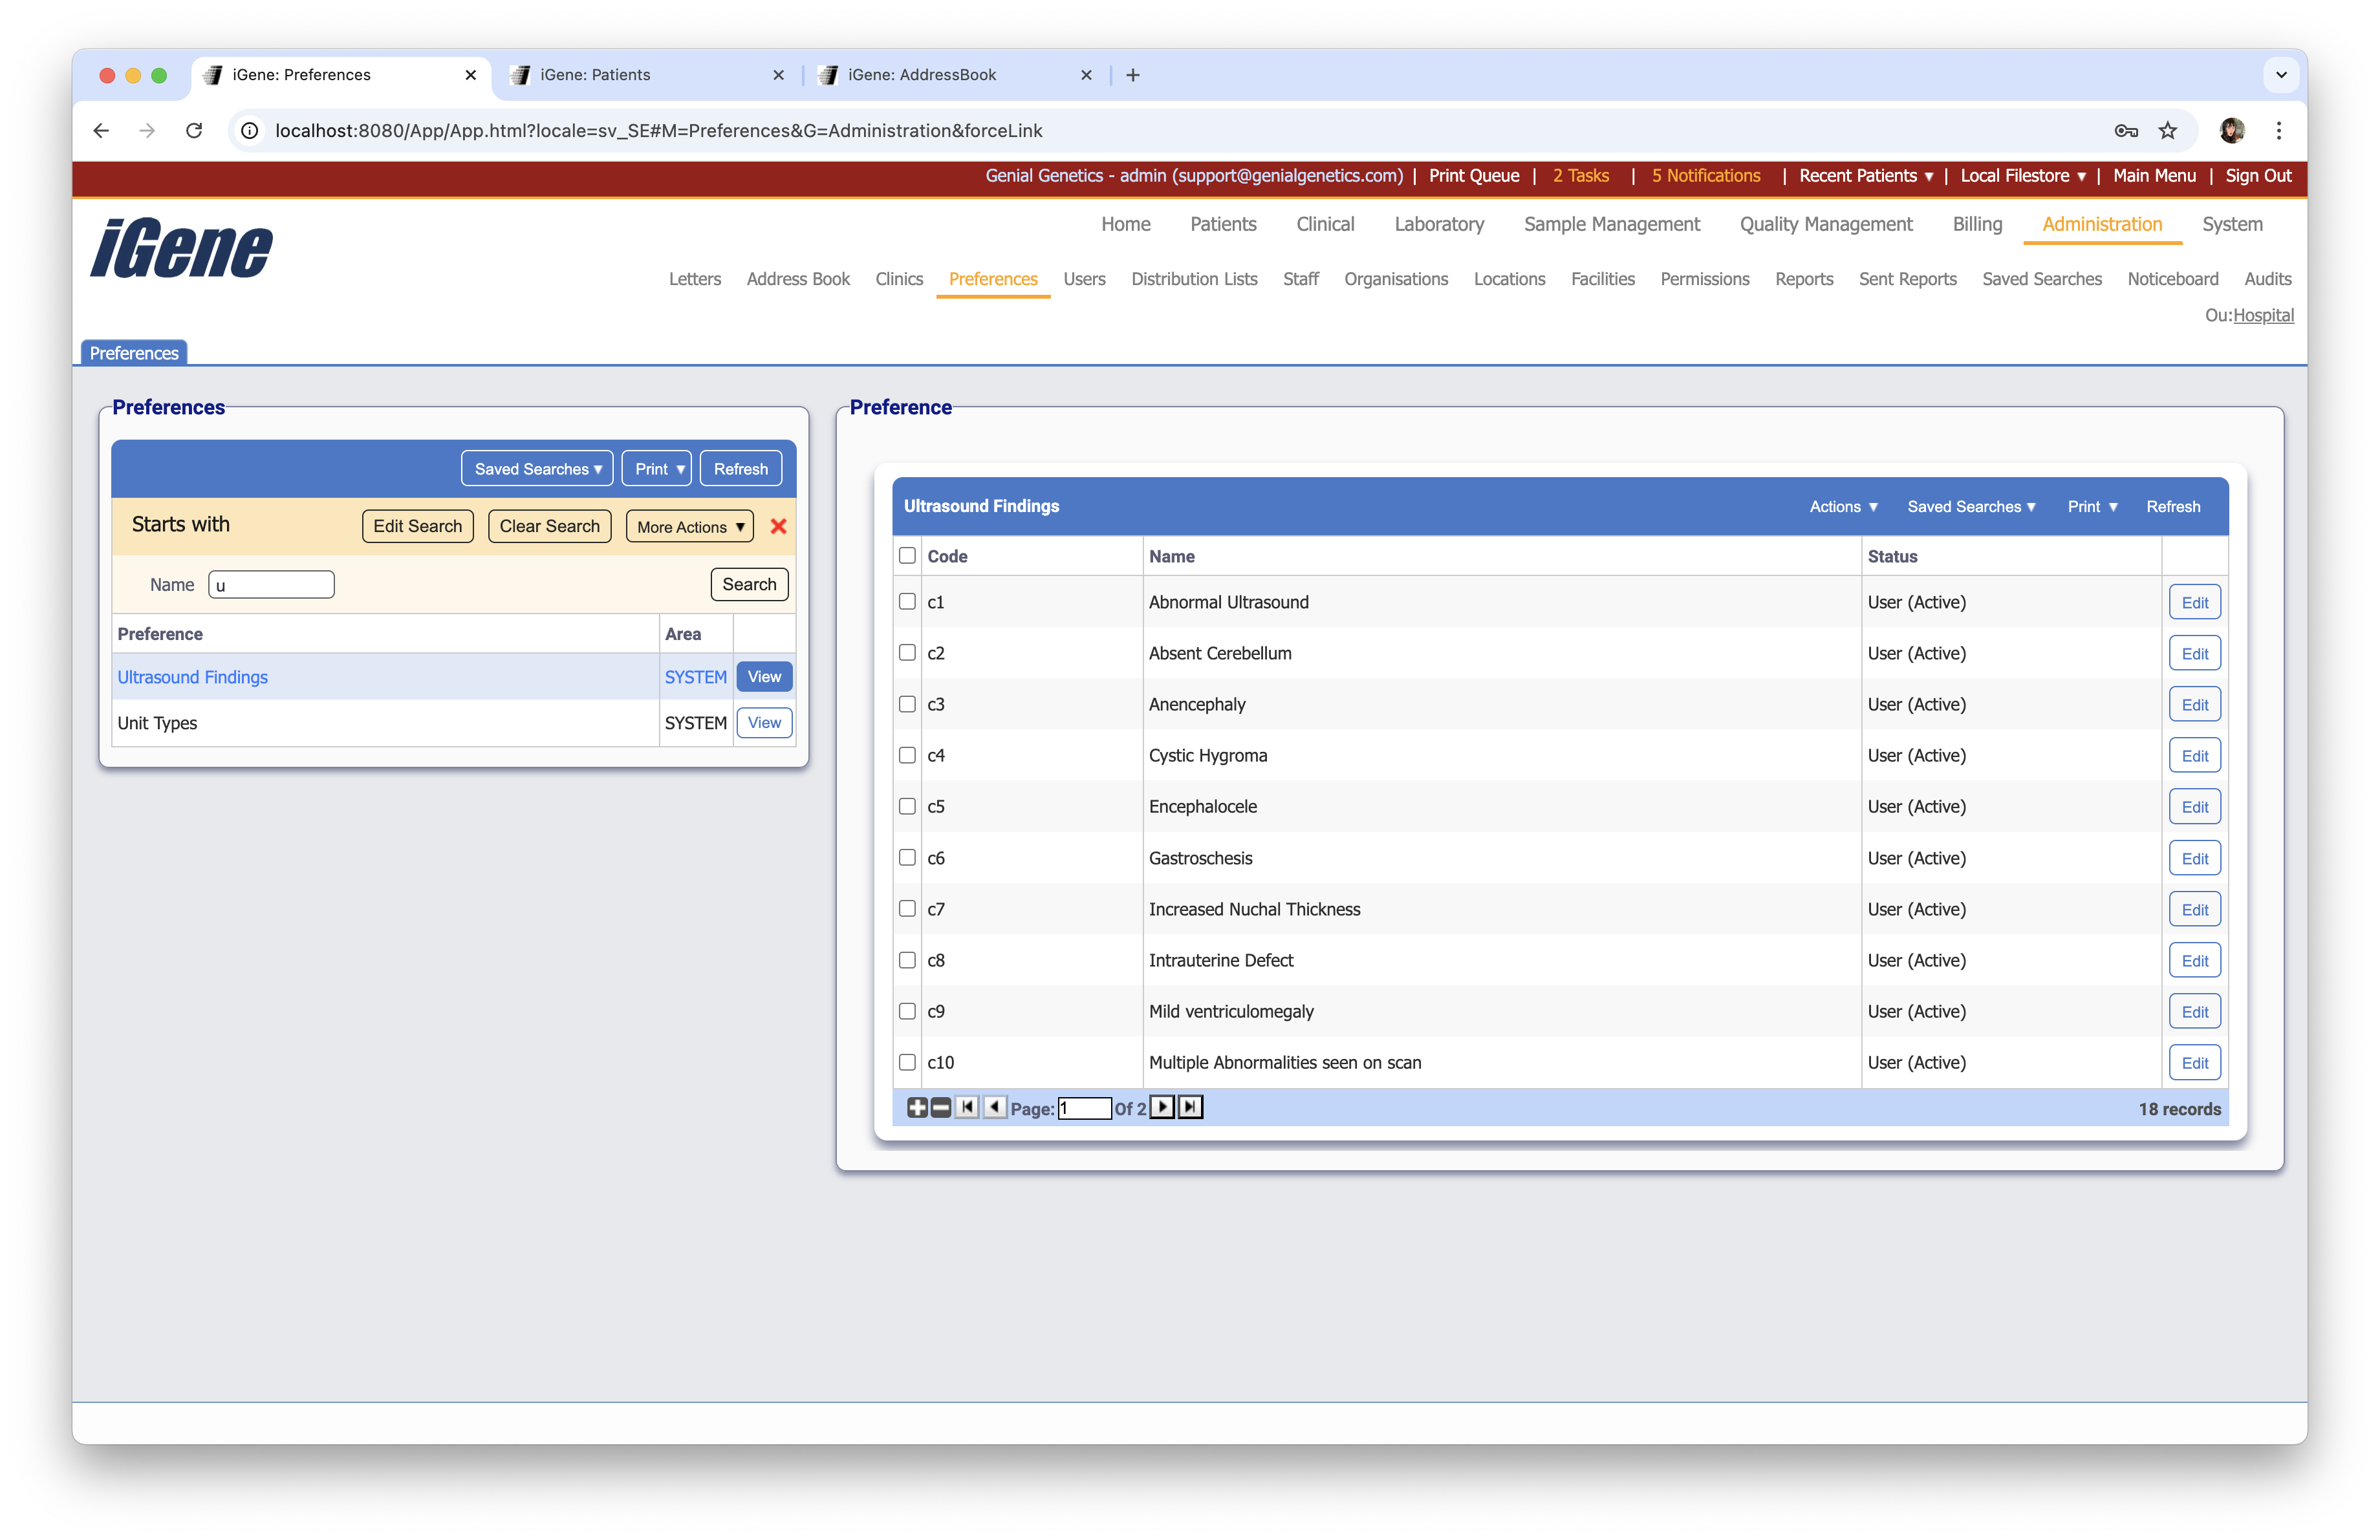Click Edit button for Anencephaly row
2380x1540 pixels.
pyautogui.click(x=2194, y=705)
